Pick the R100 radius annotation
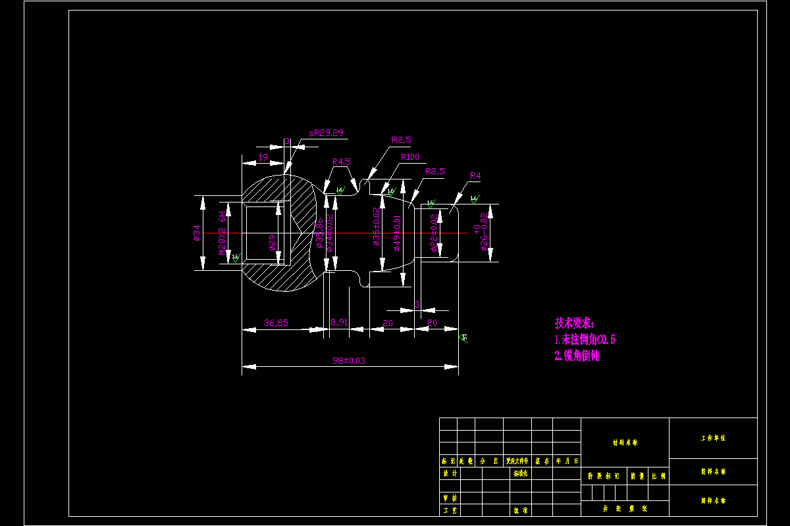790x526 pixels. (x=409, y=157)
